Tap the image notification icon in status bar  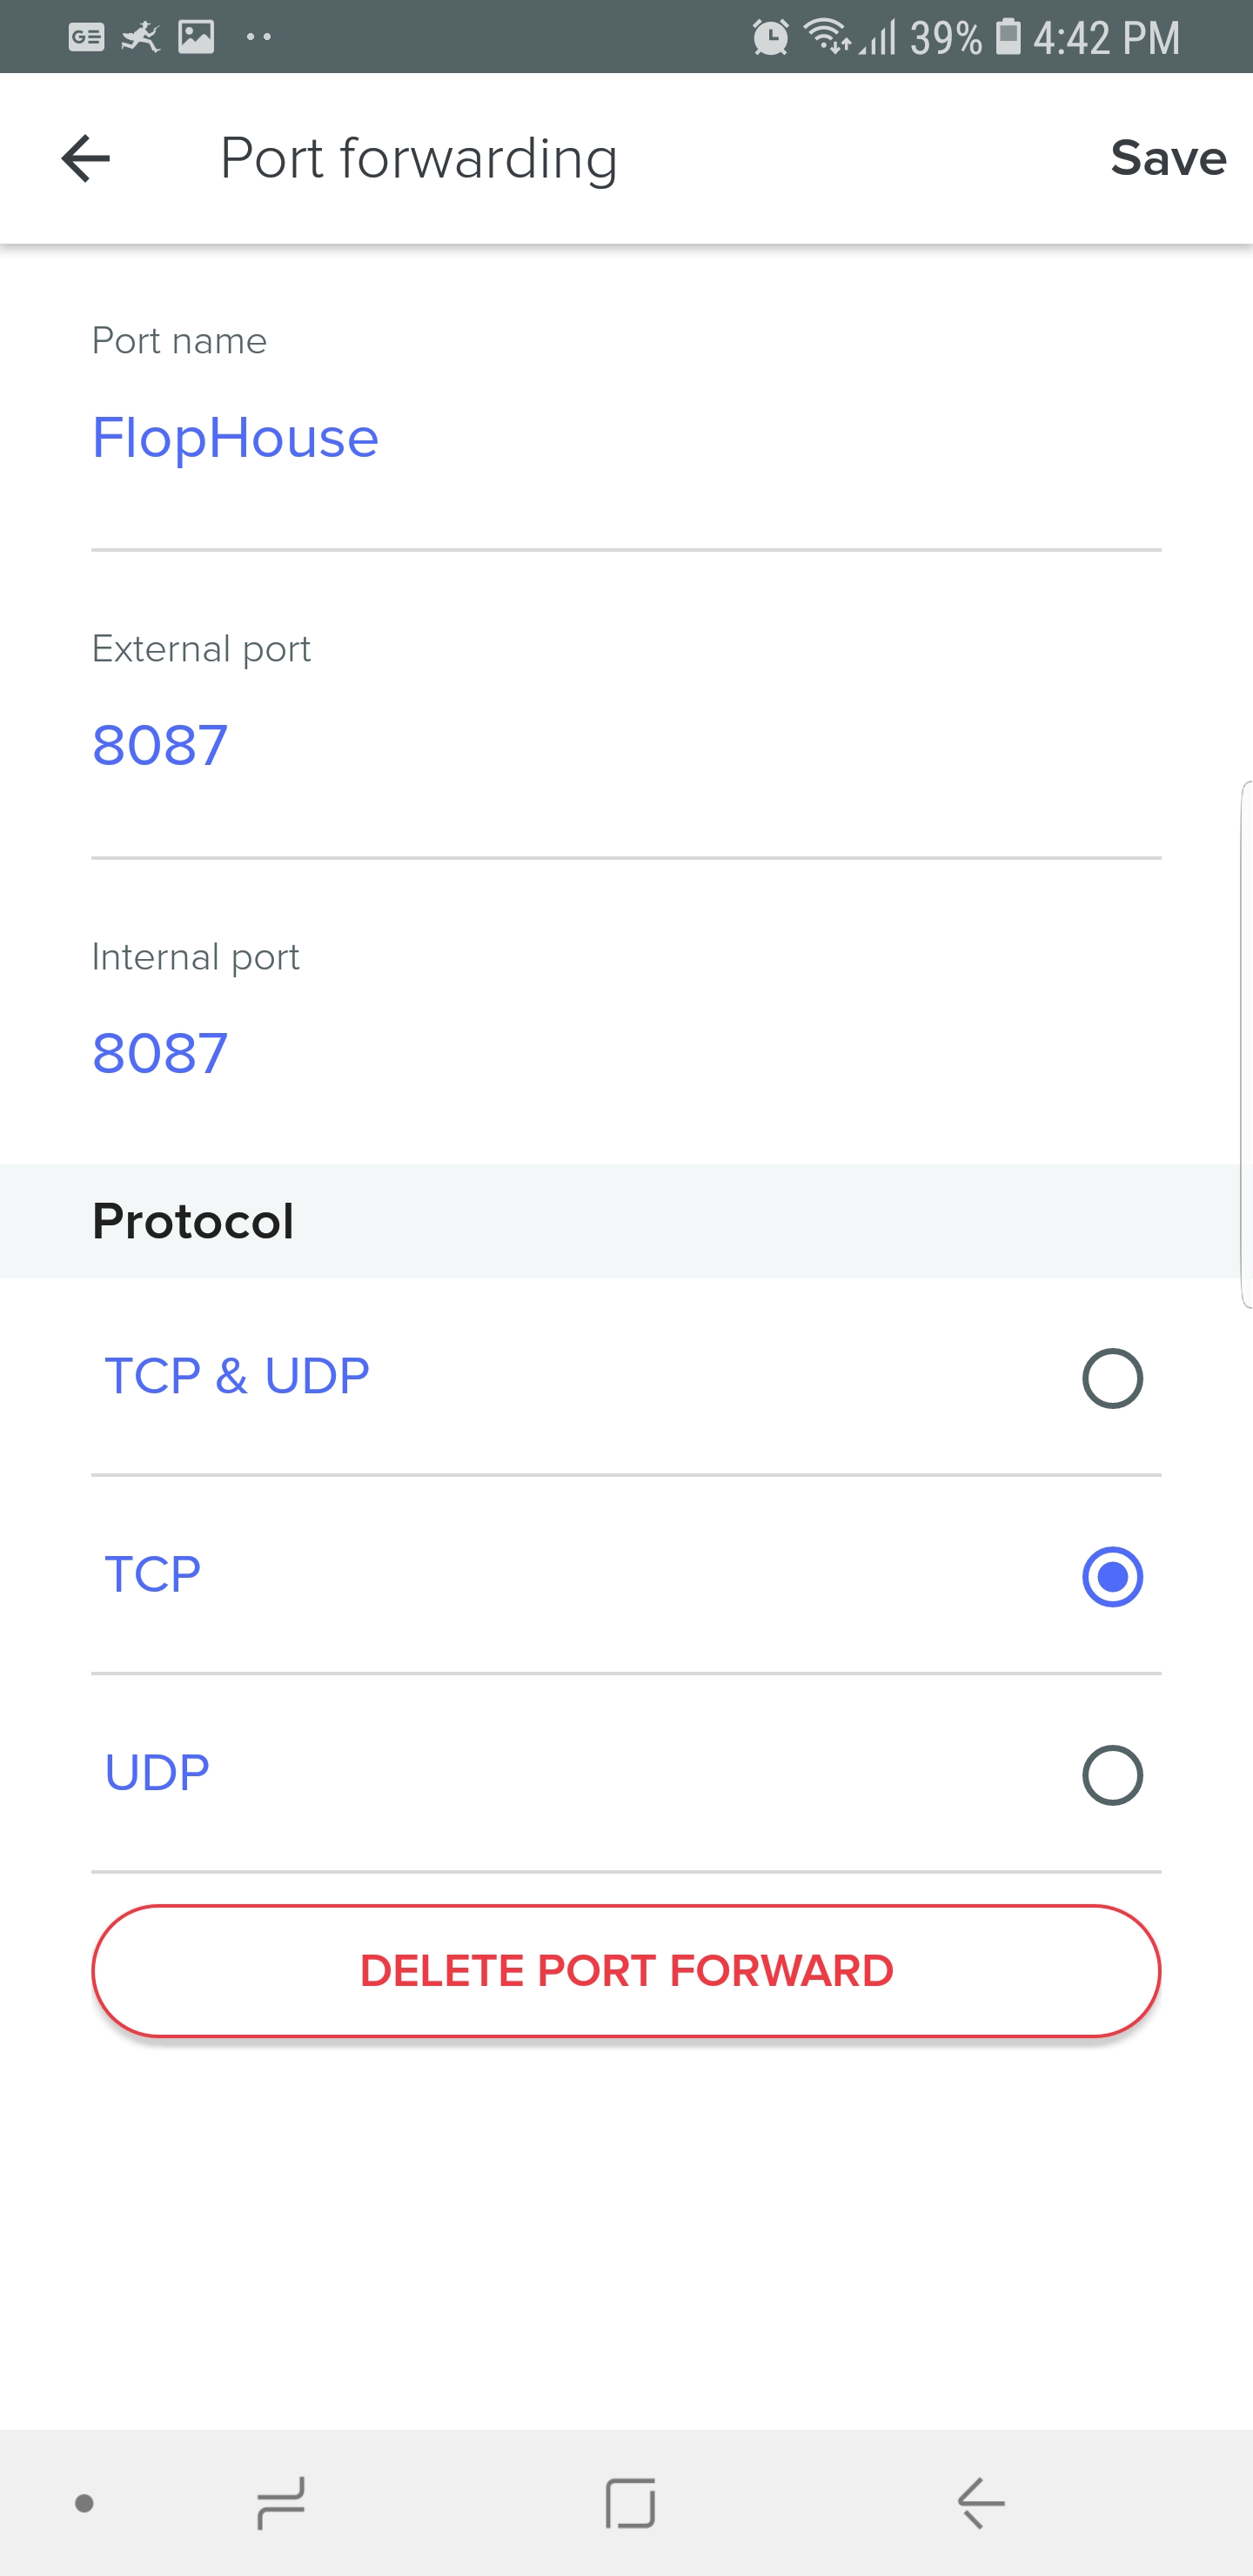[x=196, y=37]
